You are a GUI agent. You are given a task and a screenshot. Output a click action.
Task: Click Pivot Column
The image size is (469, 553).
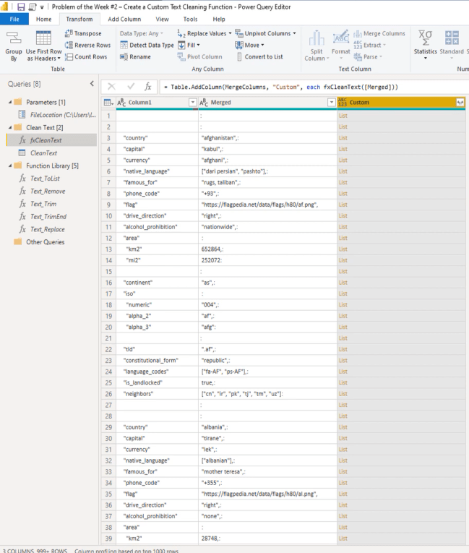pos(200,56)
